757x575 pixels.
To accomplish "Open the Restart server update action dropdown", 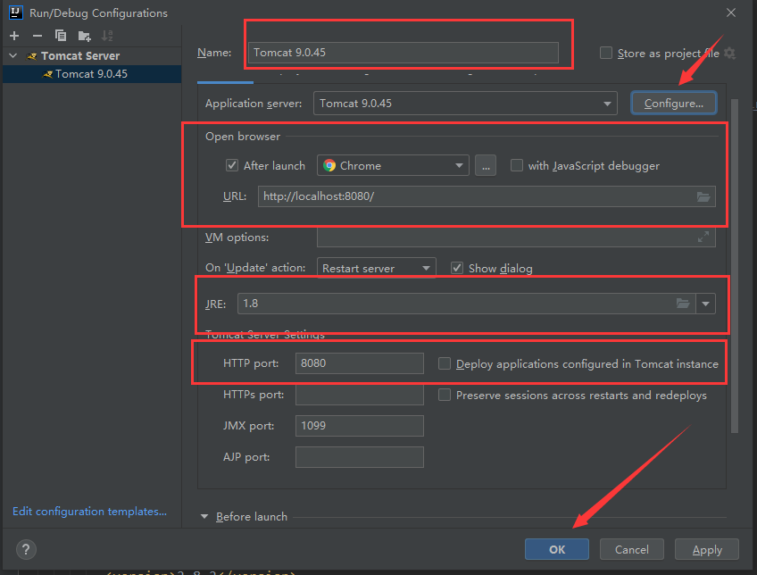I will point(376,268).
